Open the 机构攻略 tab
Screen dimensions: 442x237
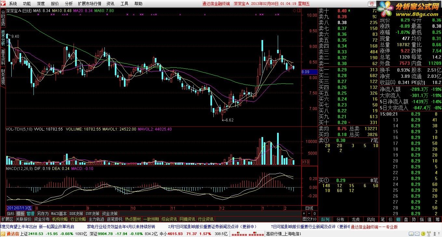point(60,219)
